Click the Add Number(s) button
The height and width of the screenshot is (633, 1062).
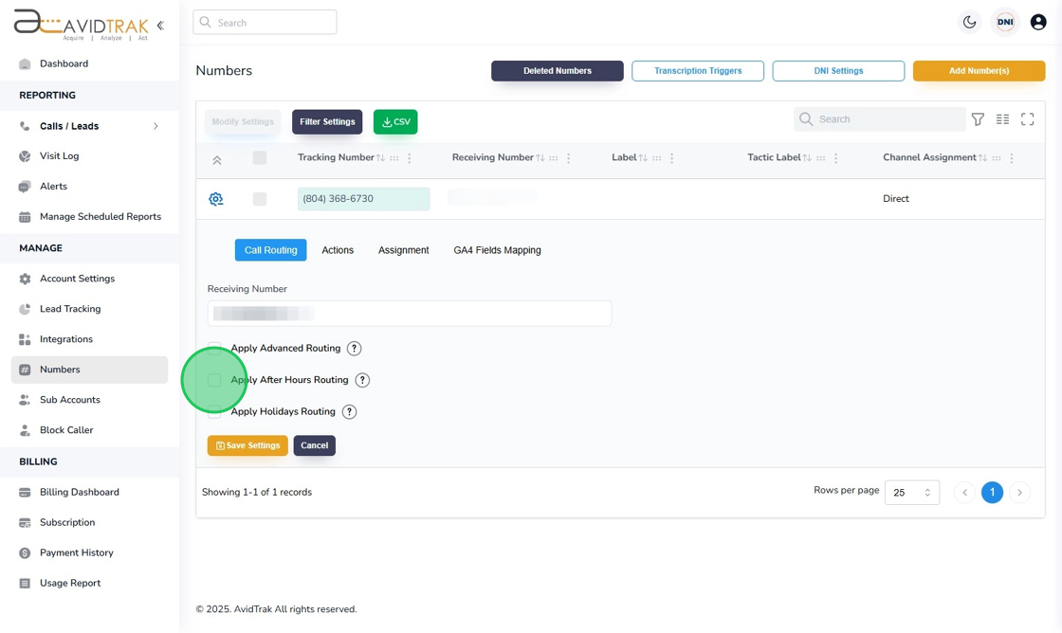click(979, 71)
